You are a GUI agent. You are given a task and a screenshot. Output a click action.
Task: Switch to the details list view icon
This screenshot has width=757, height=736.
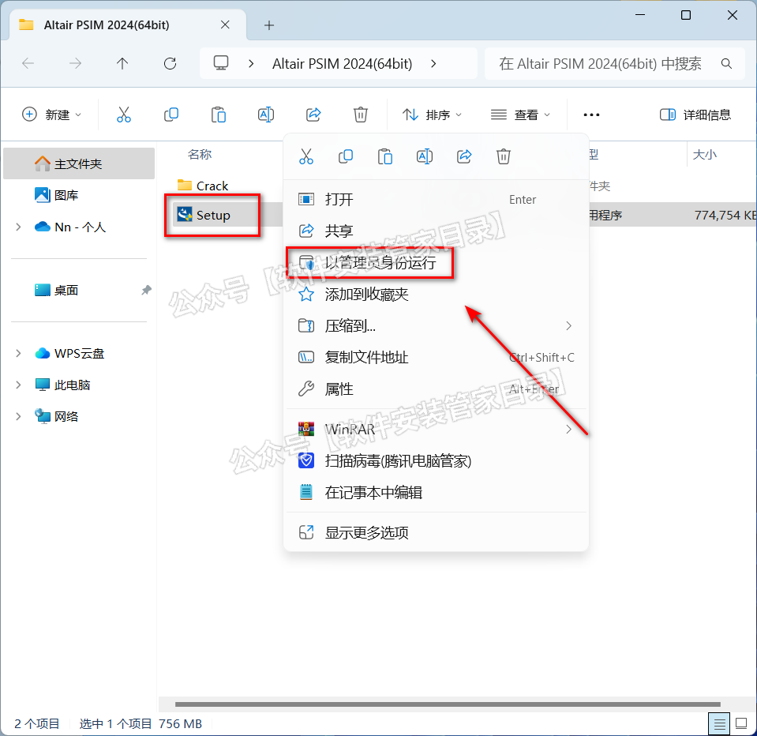(719, 723)
